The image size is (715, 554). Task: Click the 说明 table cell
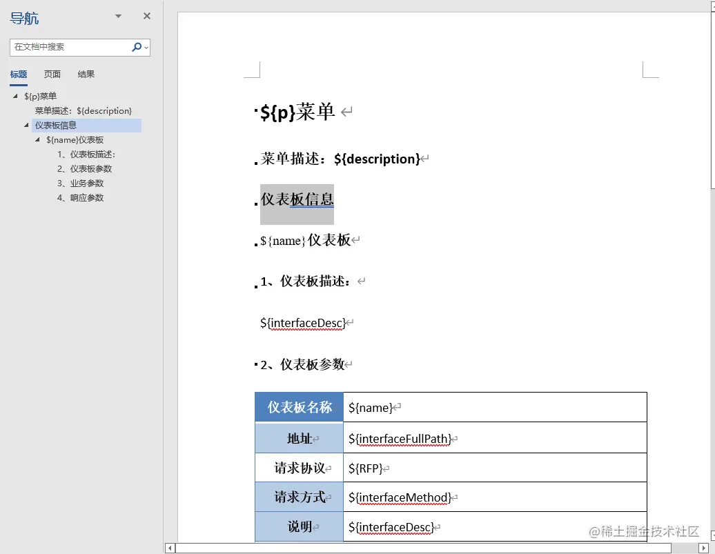(x=299, y=526)
